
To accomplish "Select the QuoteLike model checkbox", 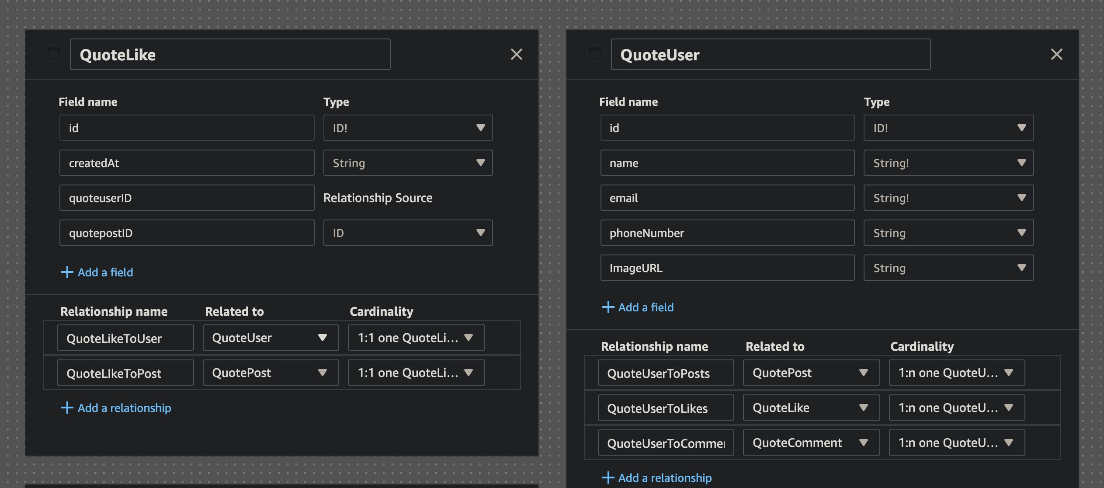I will pos(53,54).
